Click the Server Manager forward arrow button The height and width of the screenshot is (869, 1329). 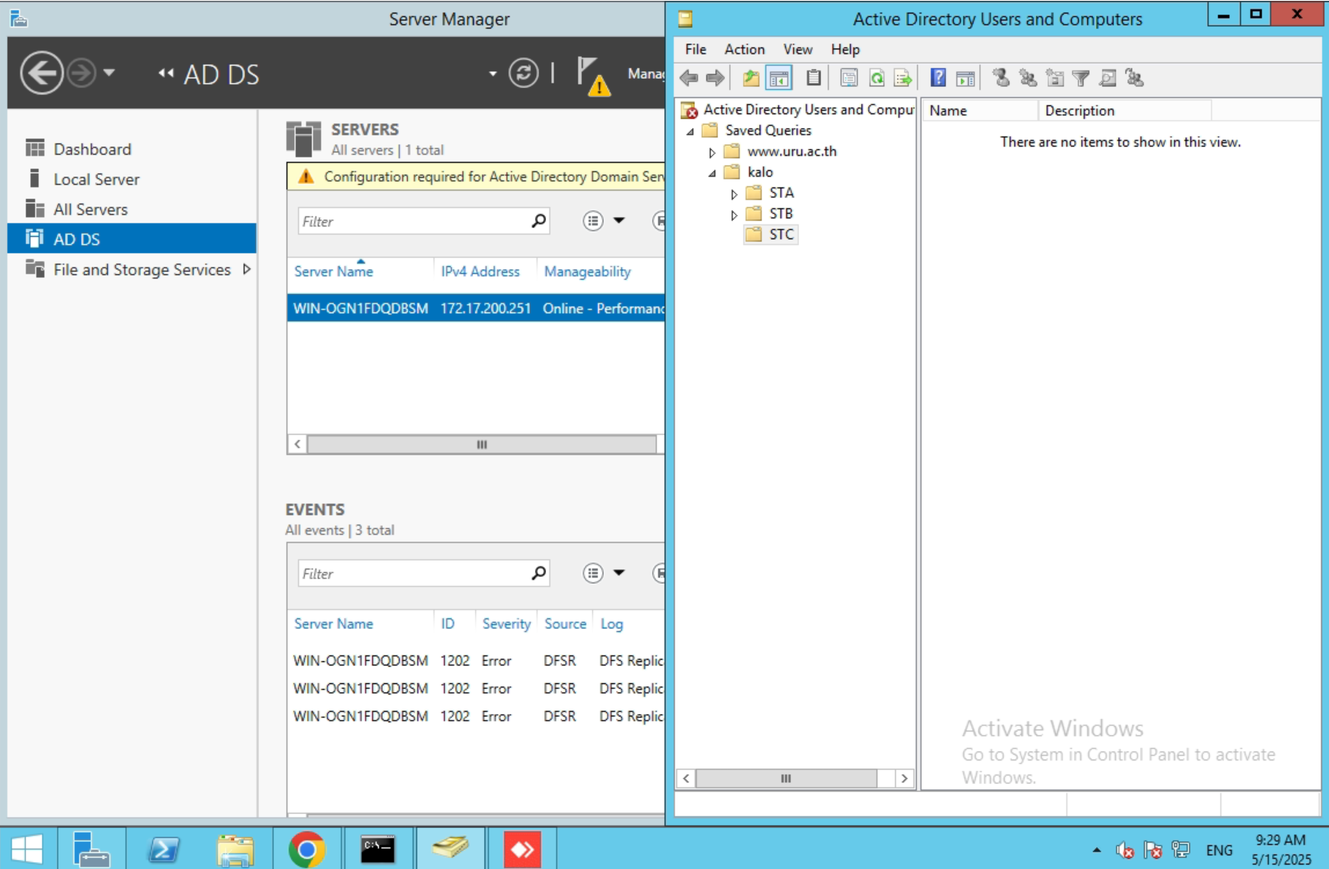pos(82,73)
